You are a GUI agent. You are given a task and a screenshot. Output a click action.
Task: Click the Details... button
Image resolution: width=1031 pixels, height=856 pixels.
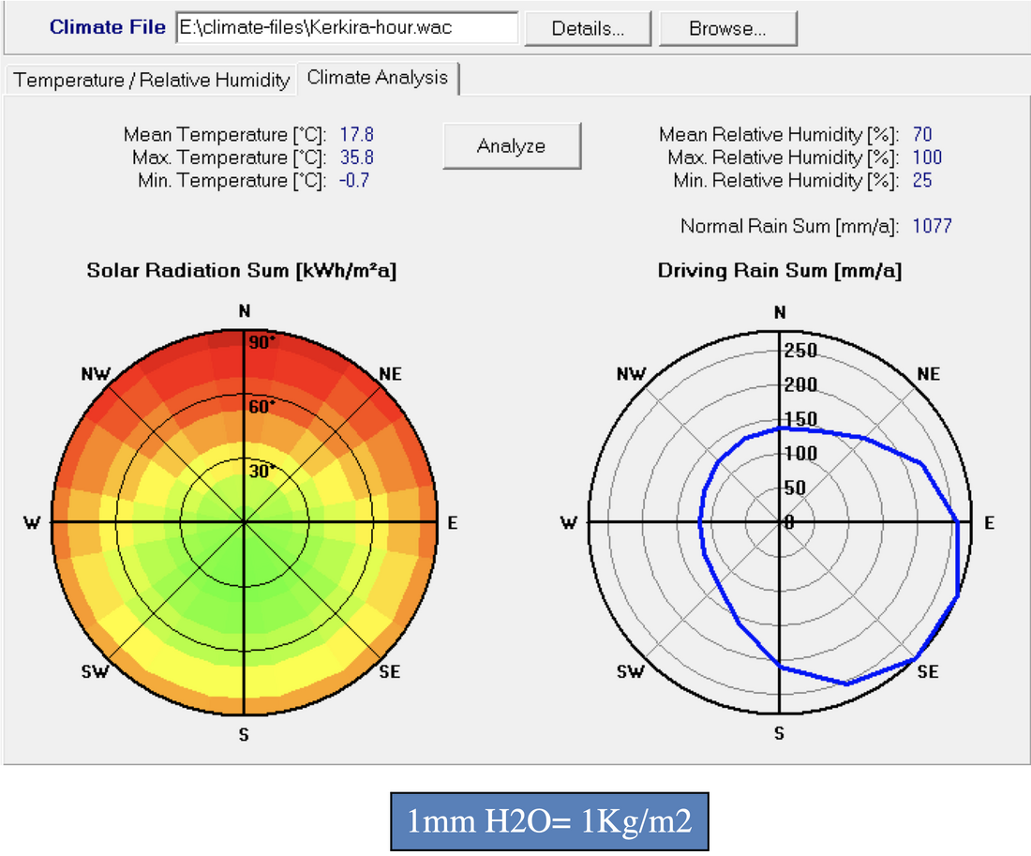click(588, 28)
